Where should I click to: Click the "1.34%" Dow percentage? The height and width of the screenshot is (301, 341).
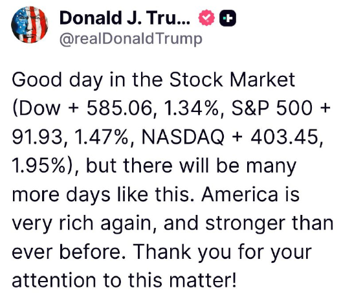pyautogui.click(x=191, y=108)
